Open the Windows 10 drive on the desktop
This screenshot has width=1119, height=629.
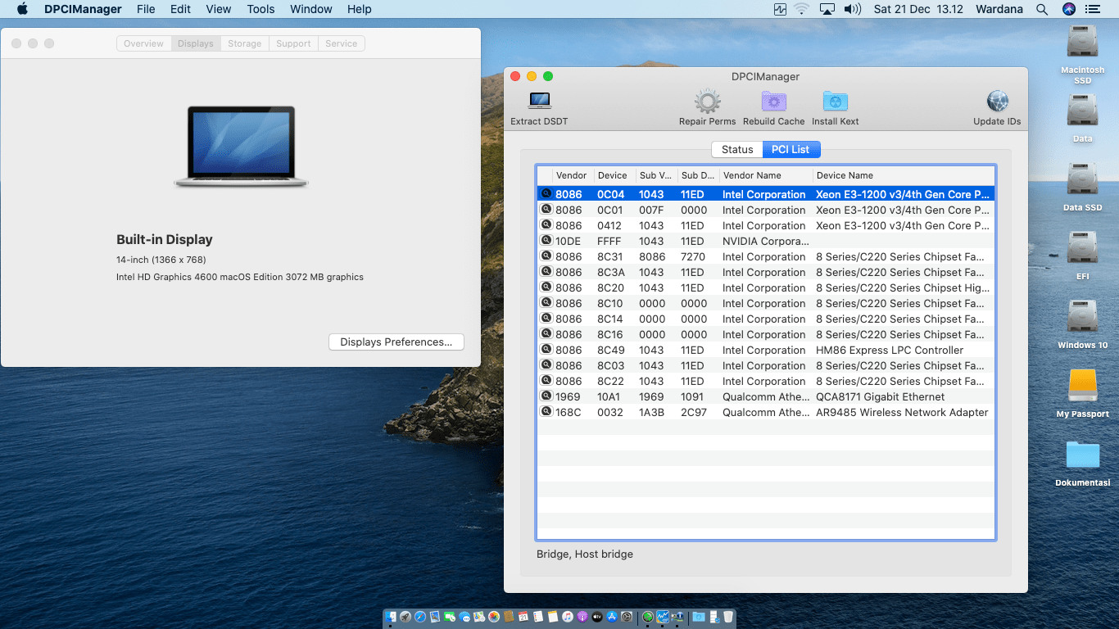[x=1081, y=319]
